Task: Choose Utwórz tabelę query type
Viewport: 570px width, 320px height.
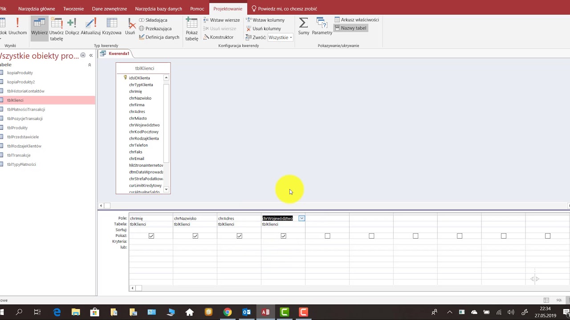Action: pos(57,29)
